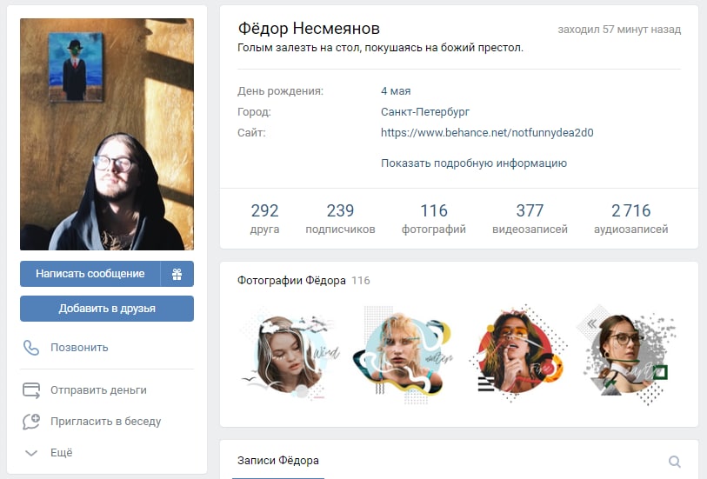Click the phone icon for calling
The width and height of the screenshot is (707, 479).
coord(31,348)
